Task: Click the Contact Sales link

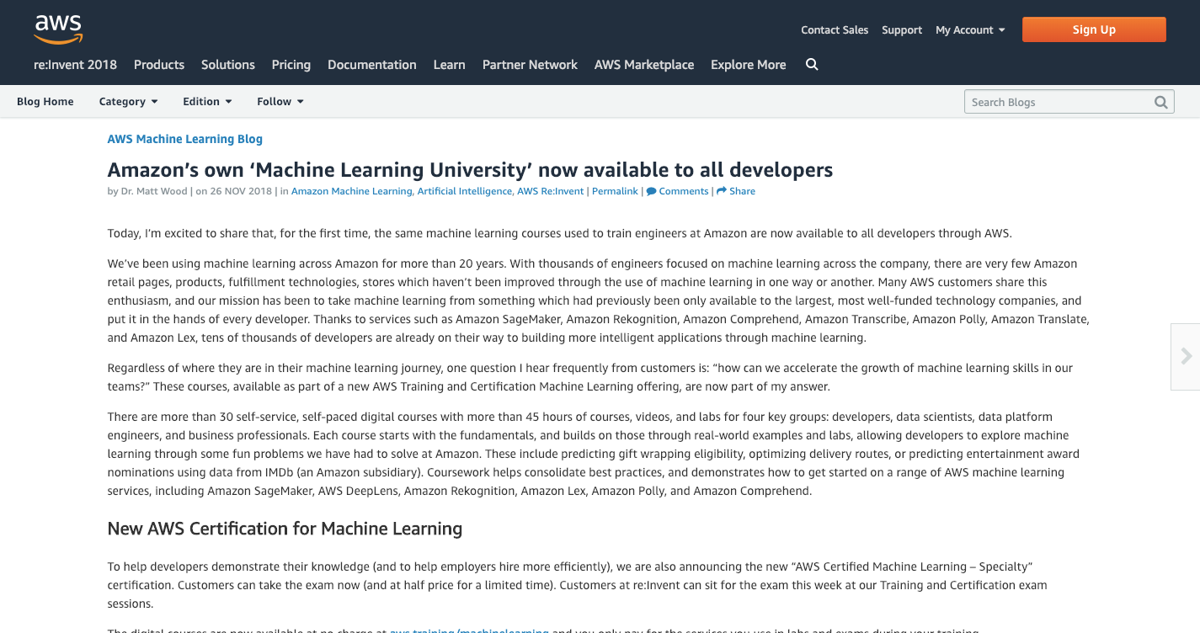Action: 835,30
